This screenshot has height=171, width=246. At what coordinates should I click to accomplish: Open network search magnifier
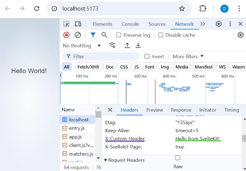click(x=104, y=35)
